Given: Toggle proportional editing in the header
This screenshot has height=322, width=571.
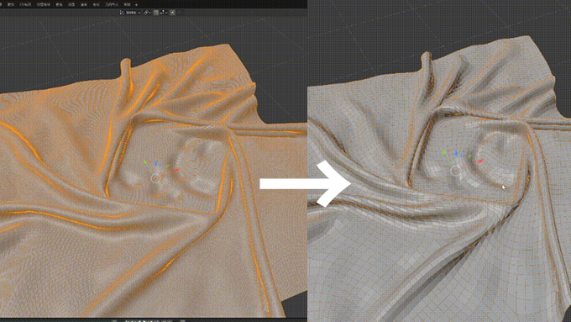Looking at the screenshot, I should pyautogui.click(x=173, y=13).
